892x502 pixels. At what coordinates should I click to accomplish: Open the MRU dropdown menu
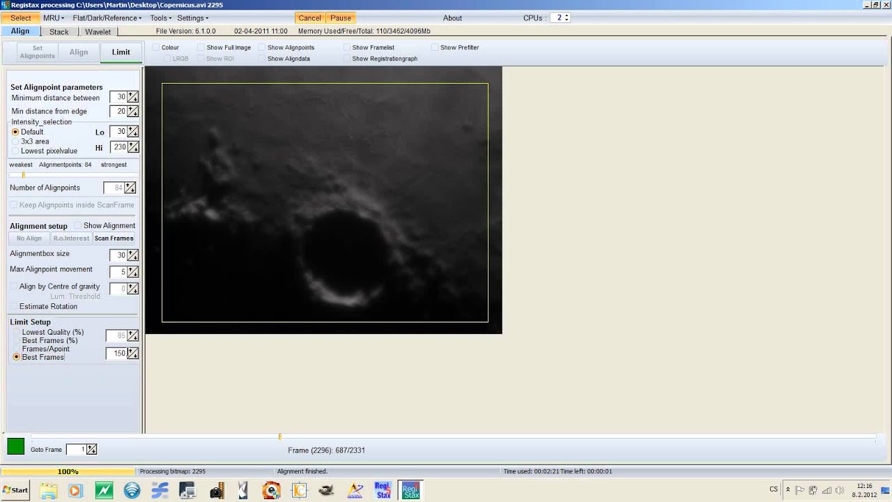(x=54, y=18)
